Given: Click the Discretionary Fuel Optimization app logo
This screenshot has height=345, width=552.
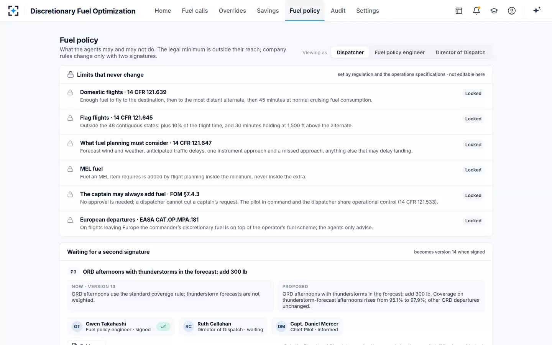Looking at the screenshot, I should coord(13,11).
